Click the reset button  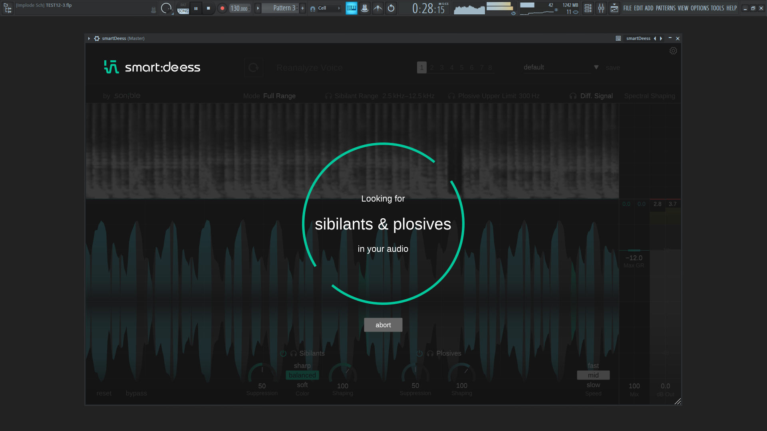(104, 393)
